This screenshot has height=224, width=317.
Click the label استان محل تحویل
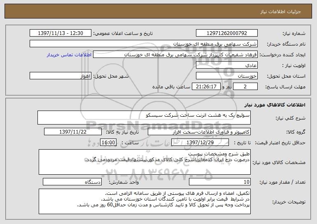tap(286, 76)
